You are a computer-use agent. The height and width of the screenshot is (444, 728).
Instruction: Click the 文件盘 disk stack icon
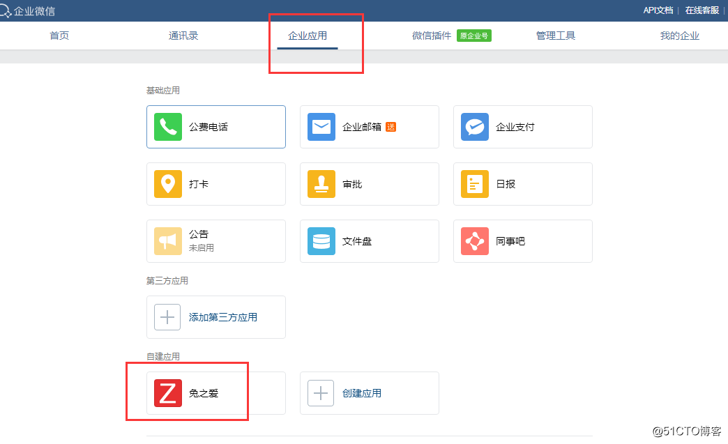(321, 240)
